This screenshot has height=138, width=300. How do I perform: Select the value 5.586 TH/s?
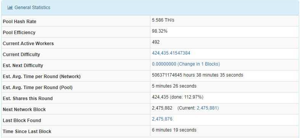pyautogui.click(x=163, y=20)
